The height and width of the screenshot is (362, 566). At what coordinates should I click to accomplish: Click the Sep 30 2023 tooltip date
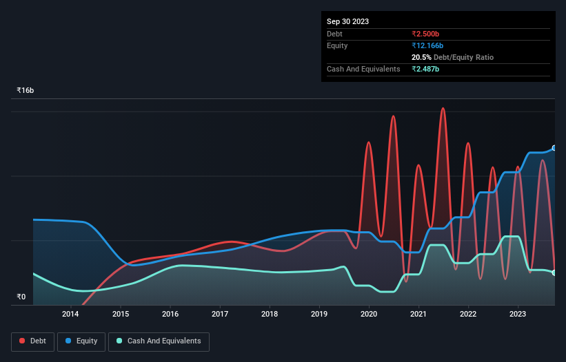pos(347,21)
